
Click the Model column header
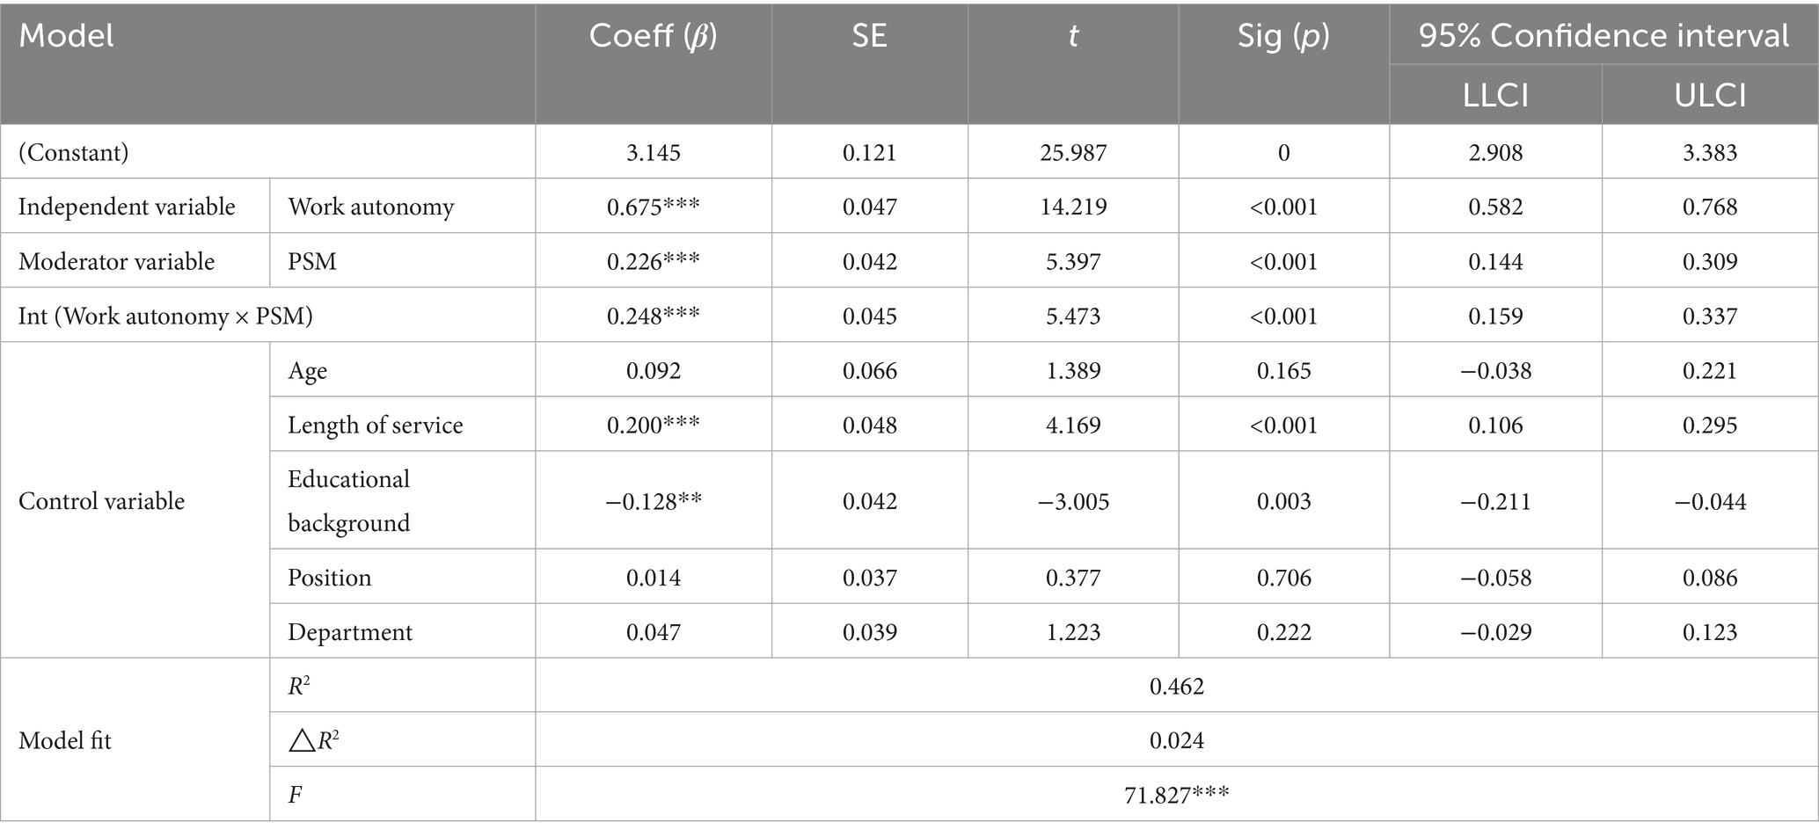pyautogui.click(x=67, y=36)
